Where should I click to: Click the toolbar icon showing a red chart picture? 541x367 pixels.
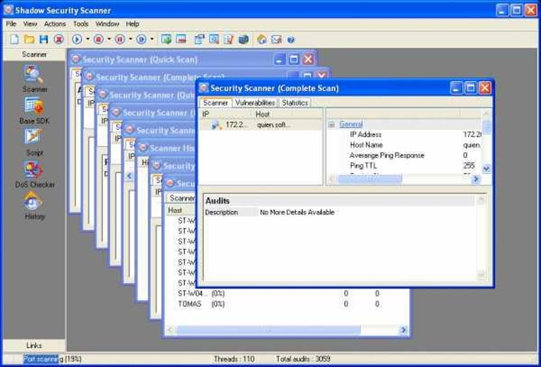click(181, 39)
